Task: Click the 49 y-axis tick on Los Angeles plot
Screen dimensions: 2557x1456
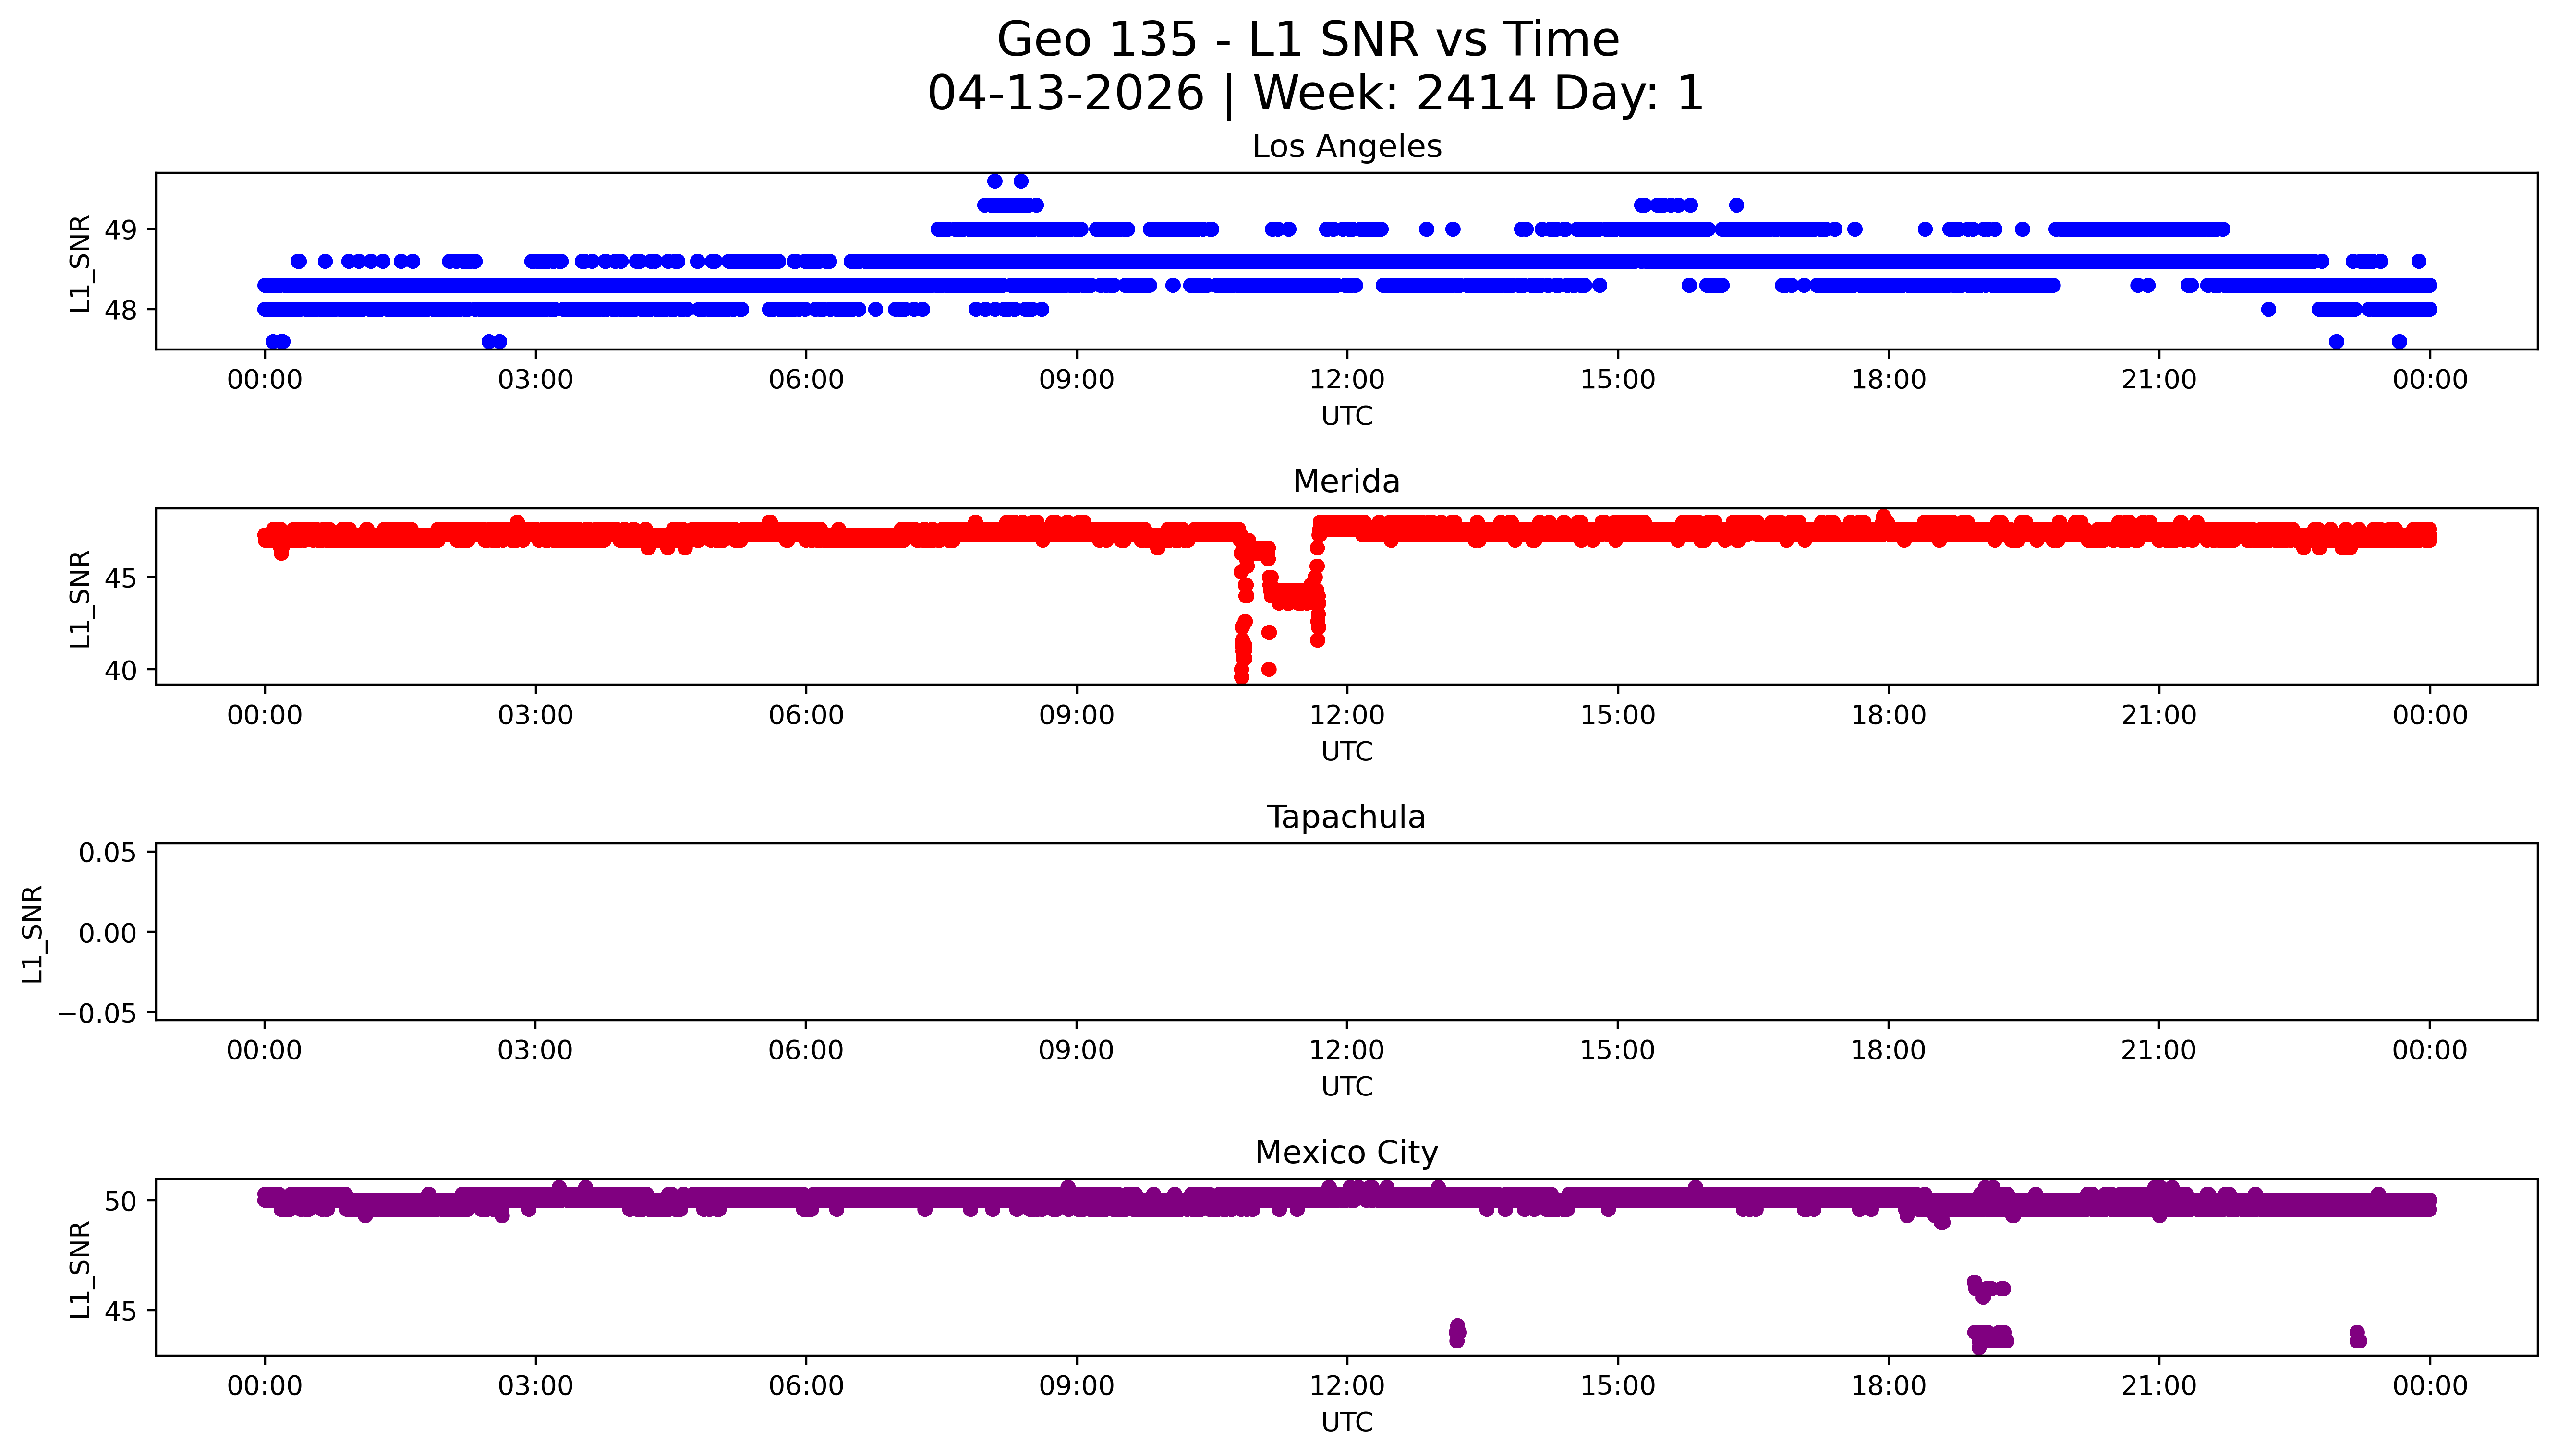Action: tap(121, 230)
